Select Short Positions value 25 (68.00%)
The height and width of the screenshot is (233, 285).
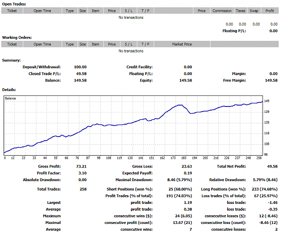click(180, 189)
